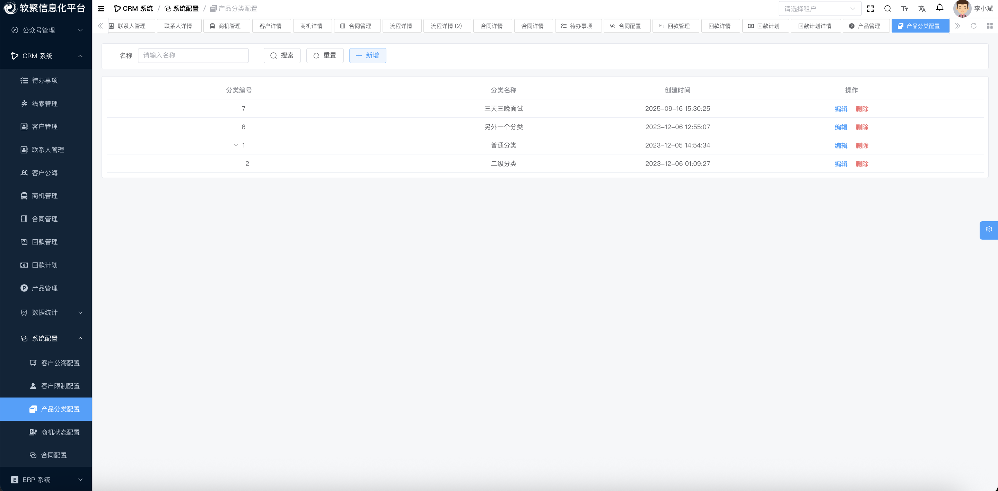Image resolution: width=998 pixels, height=491 pixels.
Task: Click the 新增 button
Action: (x=367, y=55)
